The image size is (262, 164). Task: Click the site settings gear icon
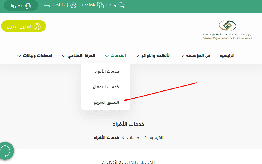[73, 5]
